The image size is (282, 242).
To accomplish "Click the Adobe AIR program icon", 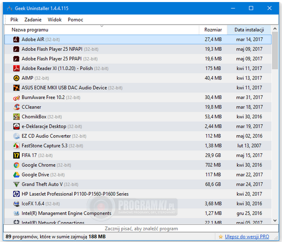I will tap(16, 39).
